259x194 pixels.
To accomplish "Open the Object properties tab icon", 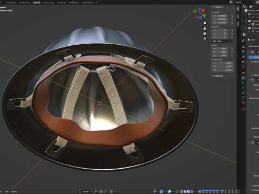I will point(243,73).
